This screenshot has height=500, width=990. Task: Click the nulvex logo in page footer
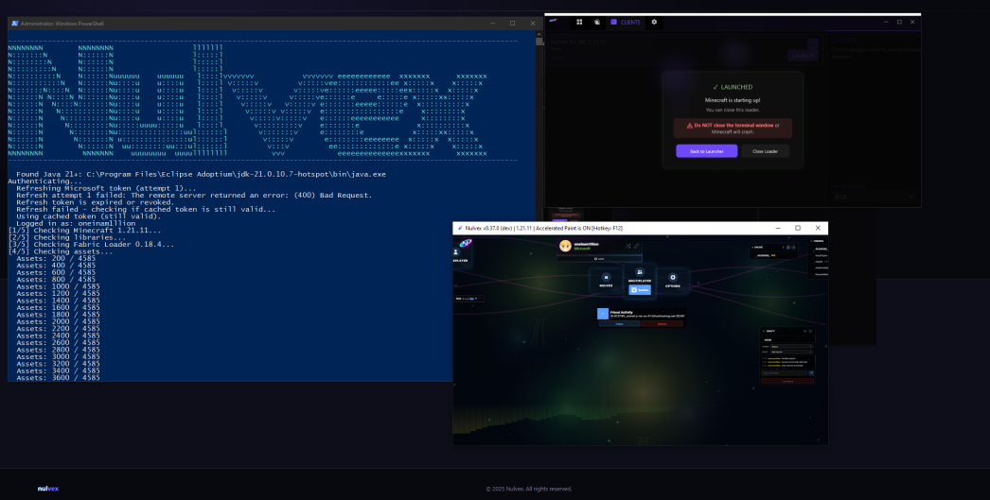point(47,489)
